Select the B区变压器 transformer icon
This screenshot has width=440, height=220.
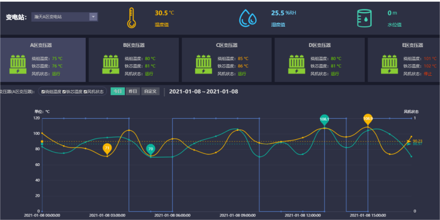point(111,64)
